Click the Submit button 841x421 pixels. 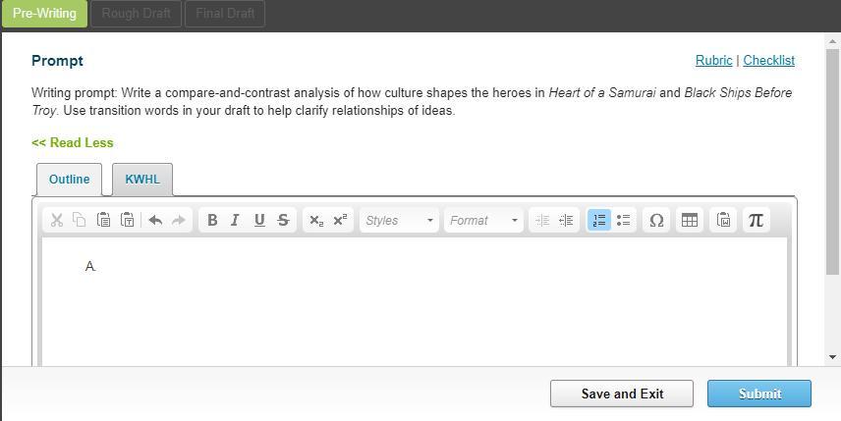coord(759,394)
